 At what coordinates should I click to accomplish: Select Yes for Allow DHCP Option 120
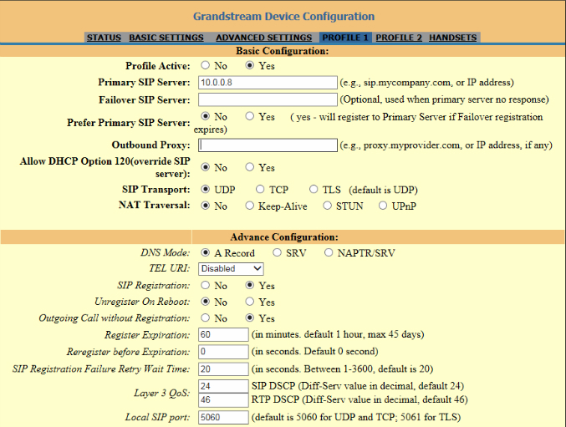(249, 167)
